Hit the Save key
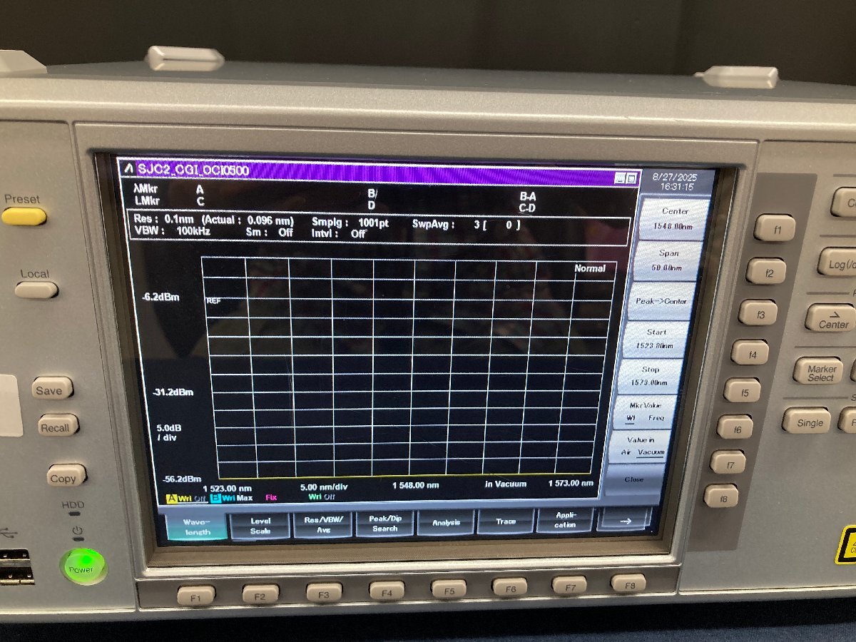 tap(51, 389)
